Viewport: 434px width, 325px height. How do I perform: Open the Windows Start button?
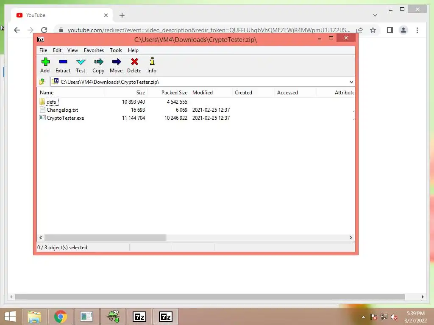[10, 317]
